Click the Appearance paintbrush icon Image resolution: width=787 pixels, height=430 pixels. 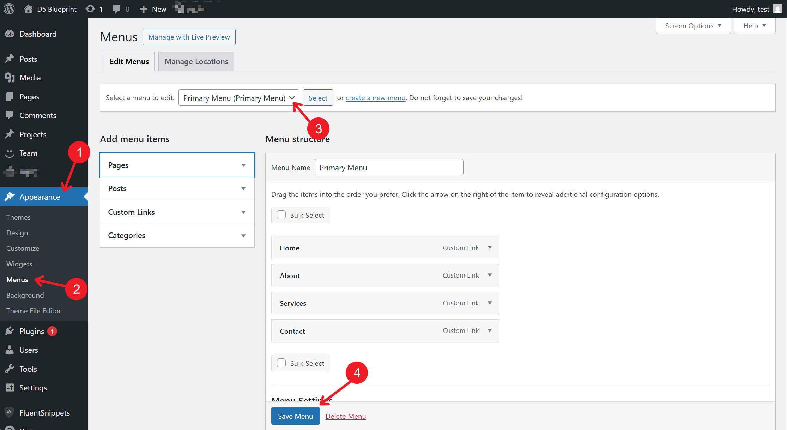pos(10,197)
